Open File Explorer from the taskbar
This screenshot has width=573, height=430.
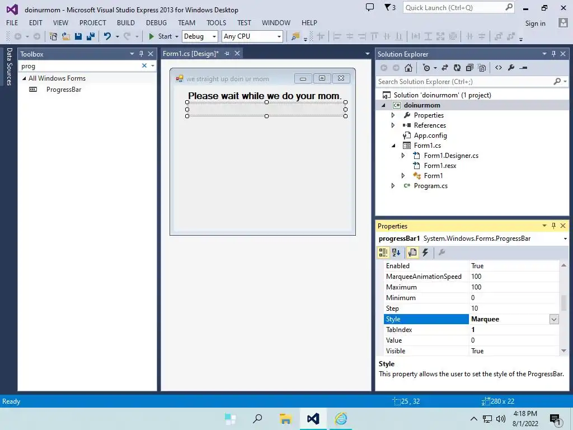pyautogui.click(x=285, y=419)
